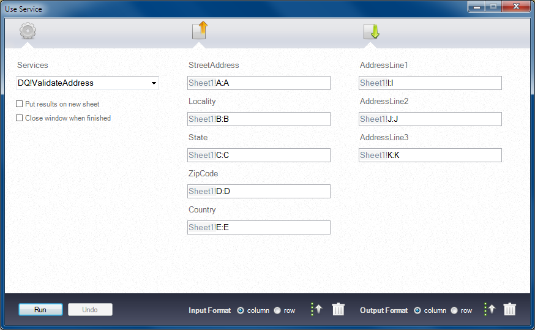Focus the Locality range field

click(x=259, y=119)
